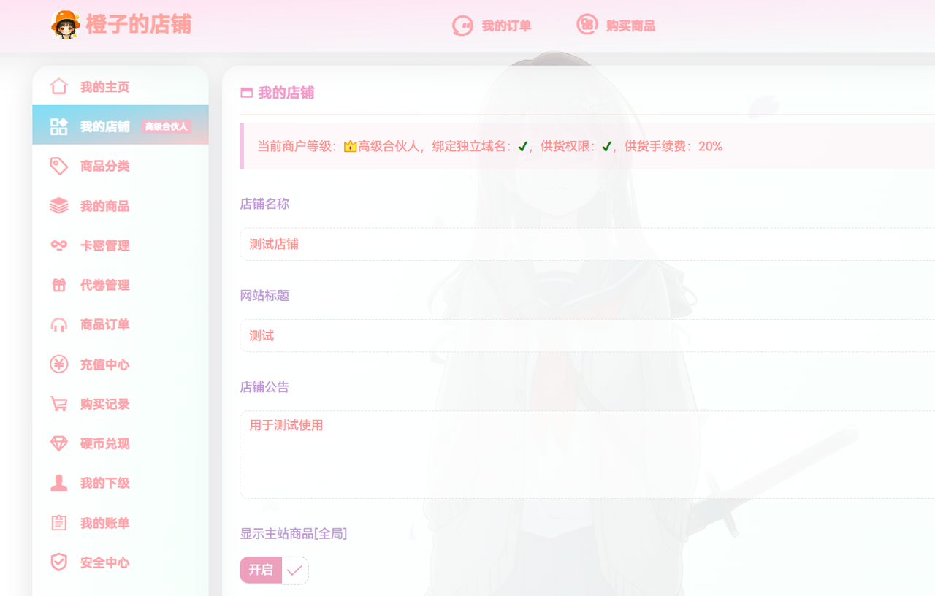Open 我的订单 in top navigation
Viewport: 935px width, 596px height.
492,26
